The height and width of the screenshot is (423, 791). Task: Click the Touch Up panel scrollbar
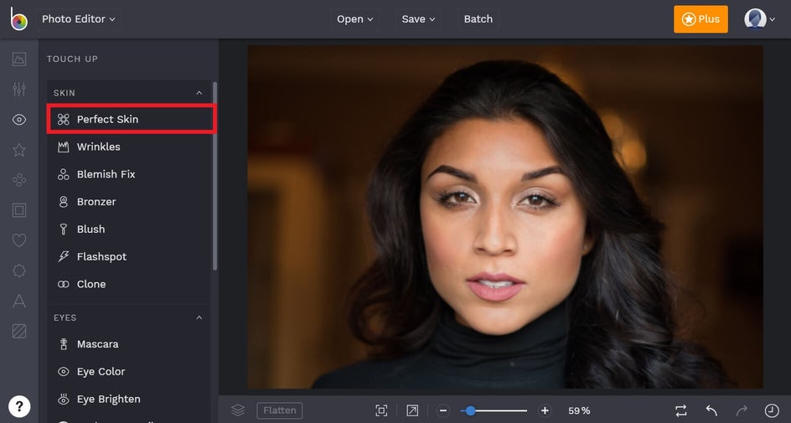pos(215,177)
